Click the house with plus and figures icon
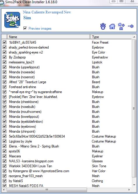Screen dimensions: 138x194 (x=121, y=26)
